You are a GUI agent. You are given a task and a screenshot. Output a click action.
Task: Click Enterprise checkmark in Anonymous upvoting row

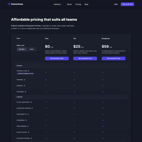(103, 108)
